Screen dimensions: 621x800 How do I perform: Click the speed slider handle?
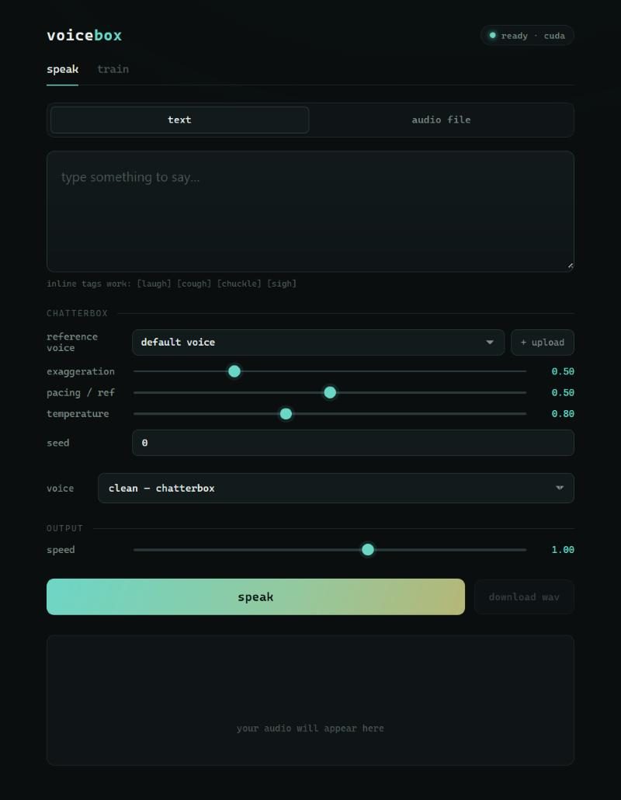pos(368,549)
